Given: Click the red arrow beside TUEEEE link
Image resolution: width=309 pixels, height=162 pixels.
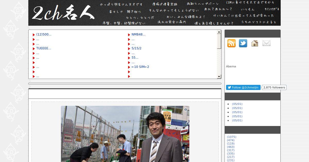Looking at the screenshot, I should (x=34, y=49).
